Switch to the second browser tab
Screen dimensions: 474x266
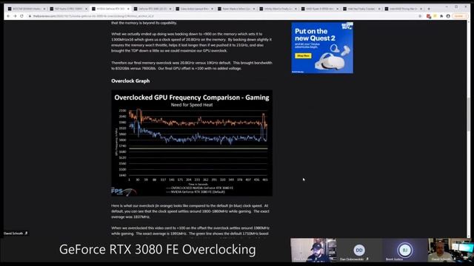coord(68,9)
